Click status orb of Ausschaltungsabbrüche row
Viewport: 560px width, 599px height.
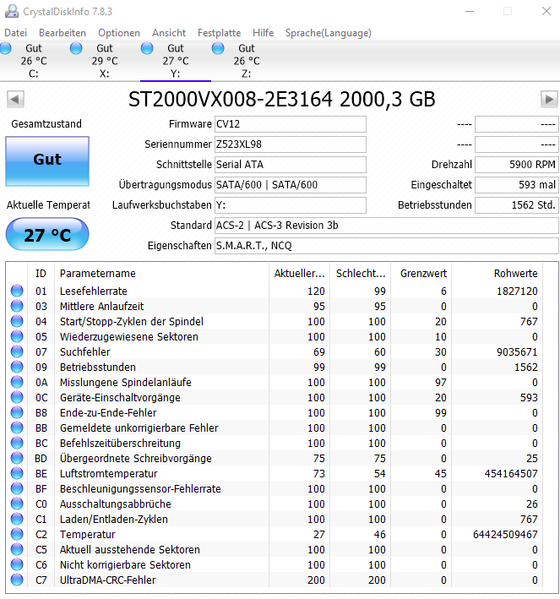[17, 504]
